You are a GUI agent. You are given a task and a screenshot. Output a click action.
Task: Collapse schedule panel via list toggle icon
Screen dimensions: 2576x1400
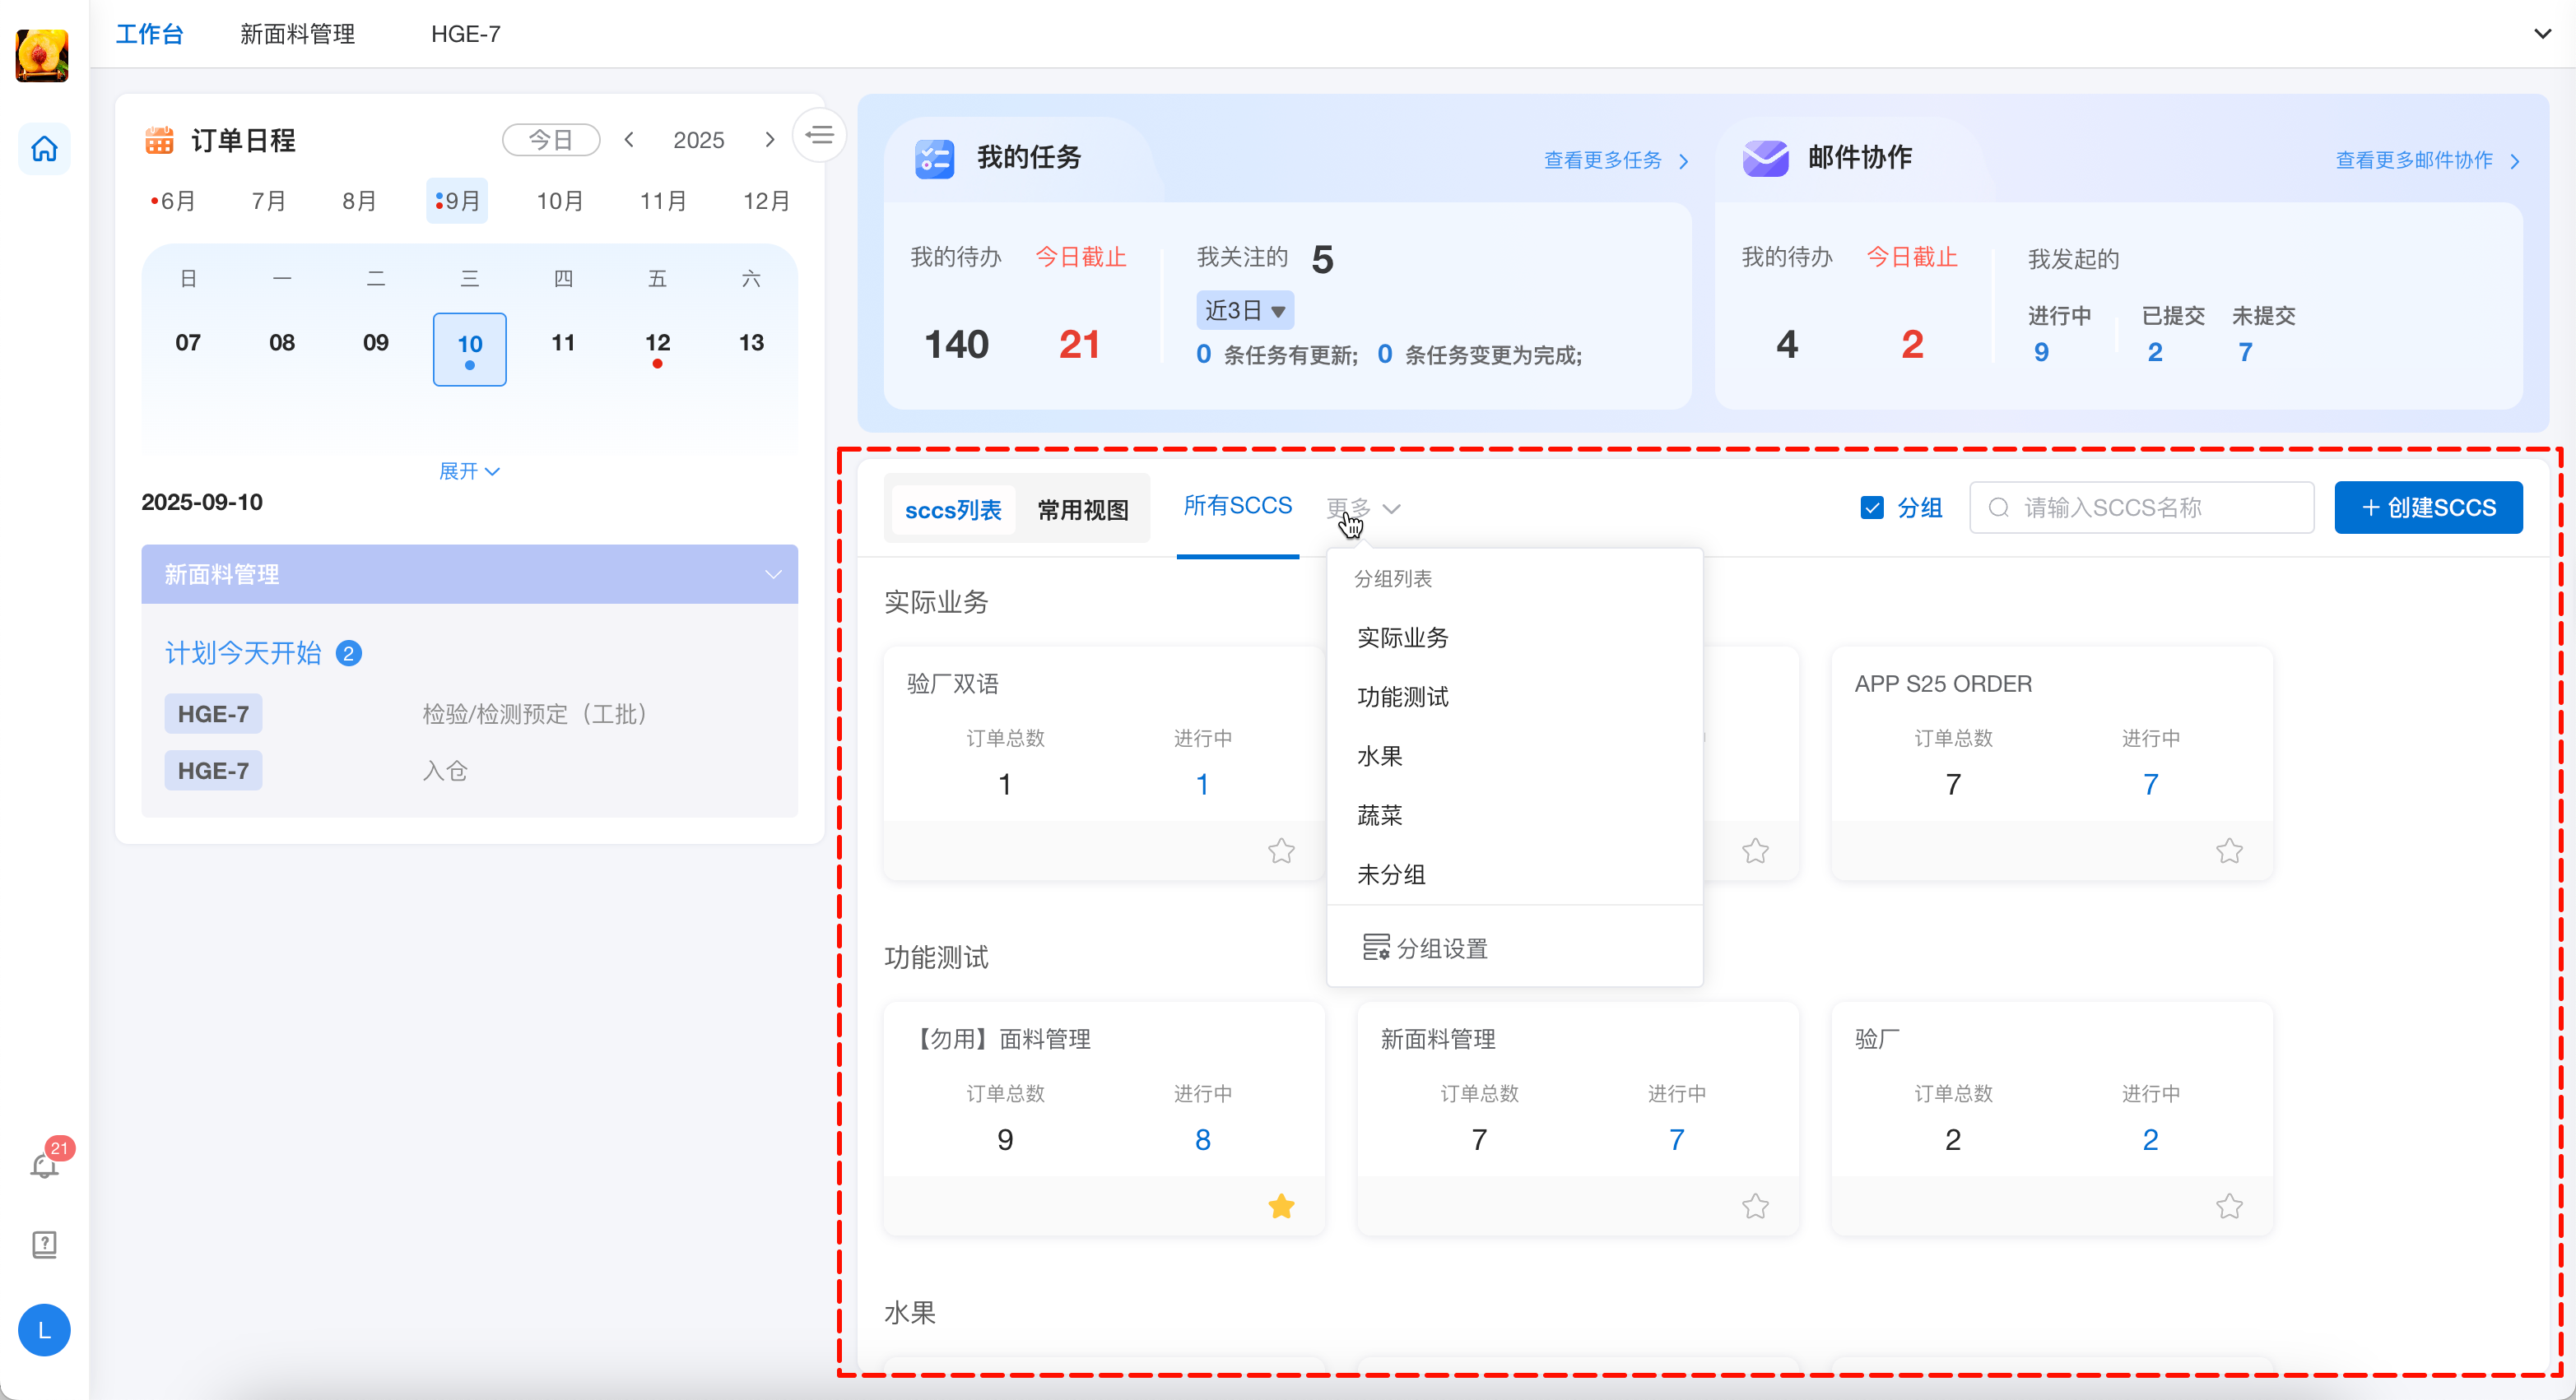[x=819, y=135]
